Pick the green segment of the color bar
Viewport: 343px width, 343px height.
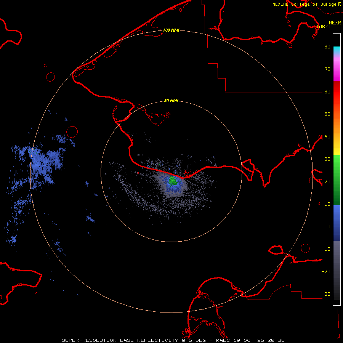click(x=337, y=180)
